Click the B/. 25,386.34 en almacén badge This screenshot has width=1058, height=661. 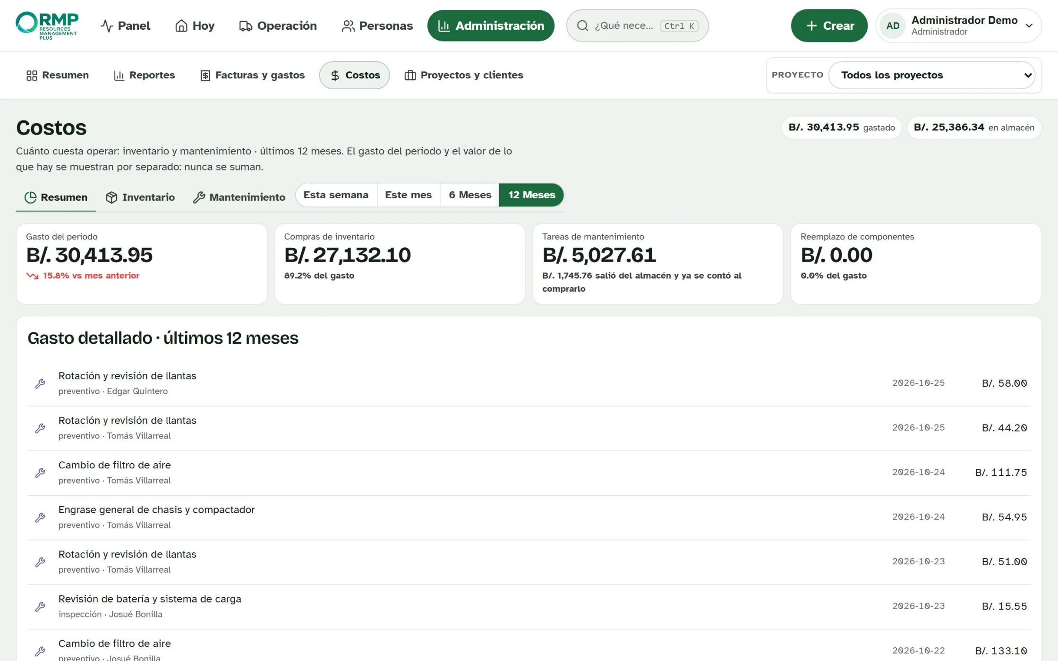point(974,127)
